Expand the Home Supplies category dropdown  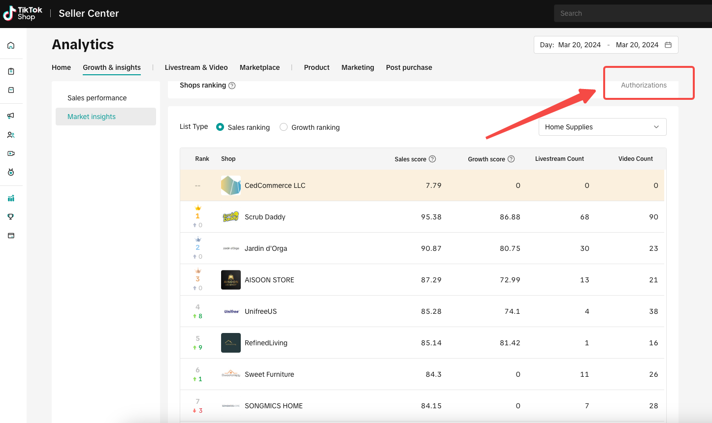pyautogui.click(x=602, y=127)
